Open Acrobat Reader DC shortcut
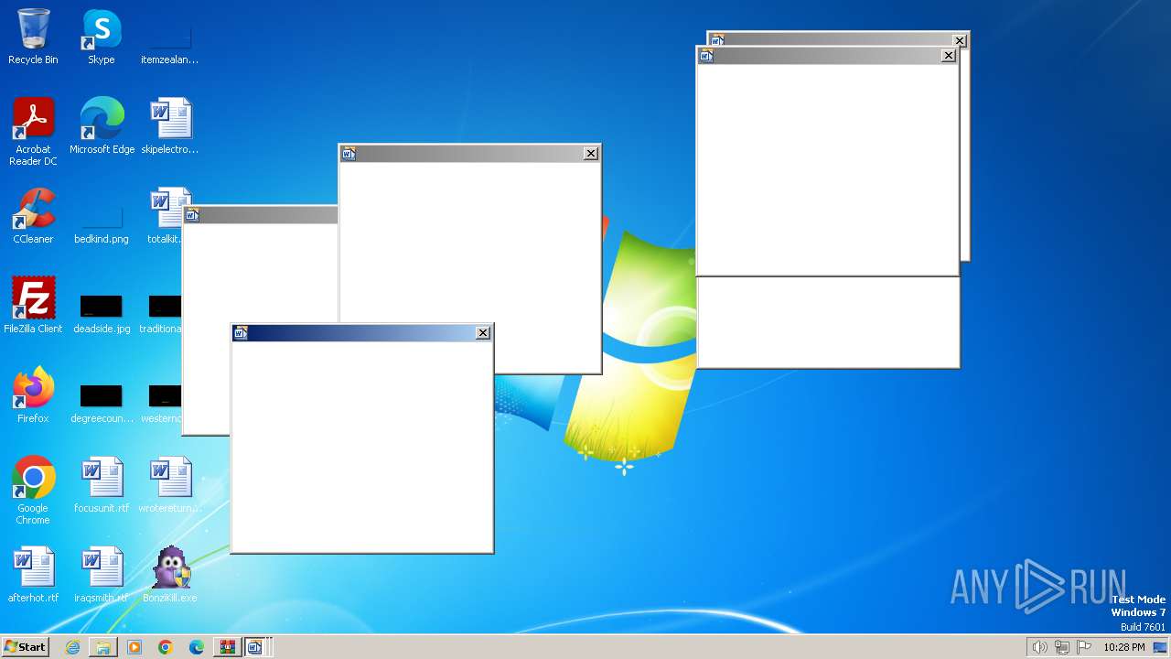 point(33,132)
